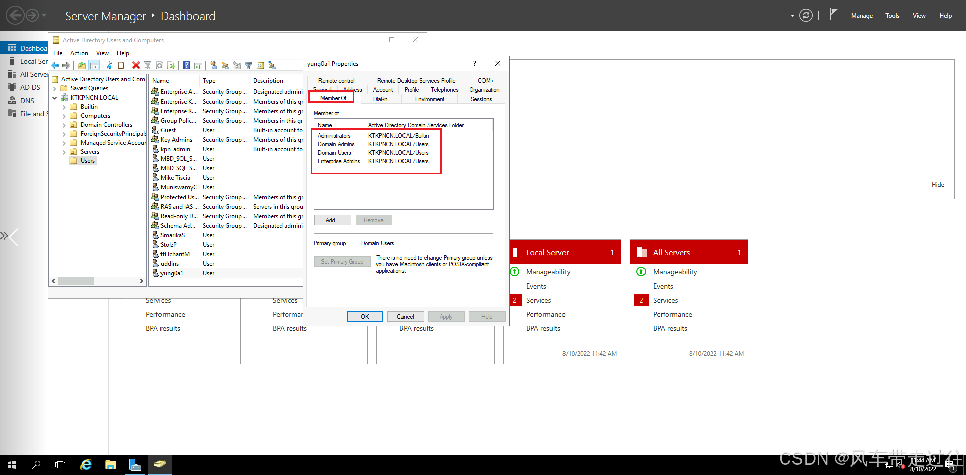Select Enterprise Admins in Member of list
966x475 pixels.
[x=339, y=161]
